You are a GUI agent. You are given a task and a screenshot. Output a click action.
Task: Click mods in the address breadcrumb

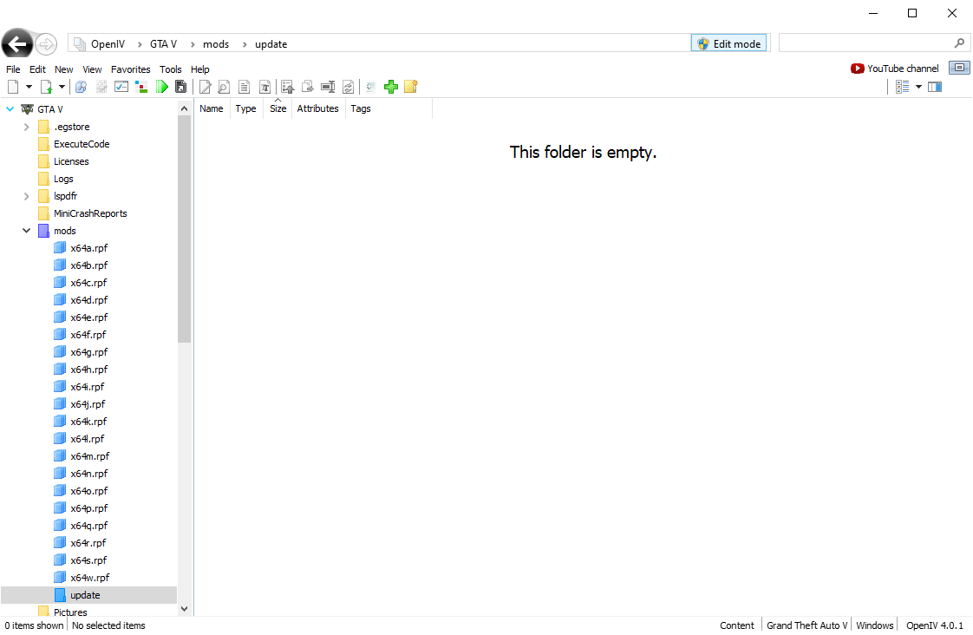216,44
